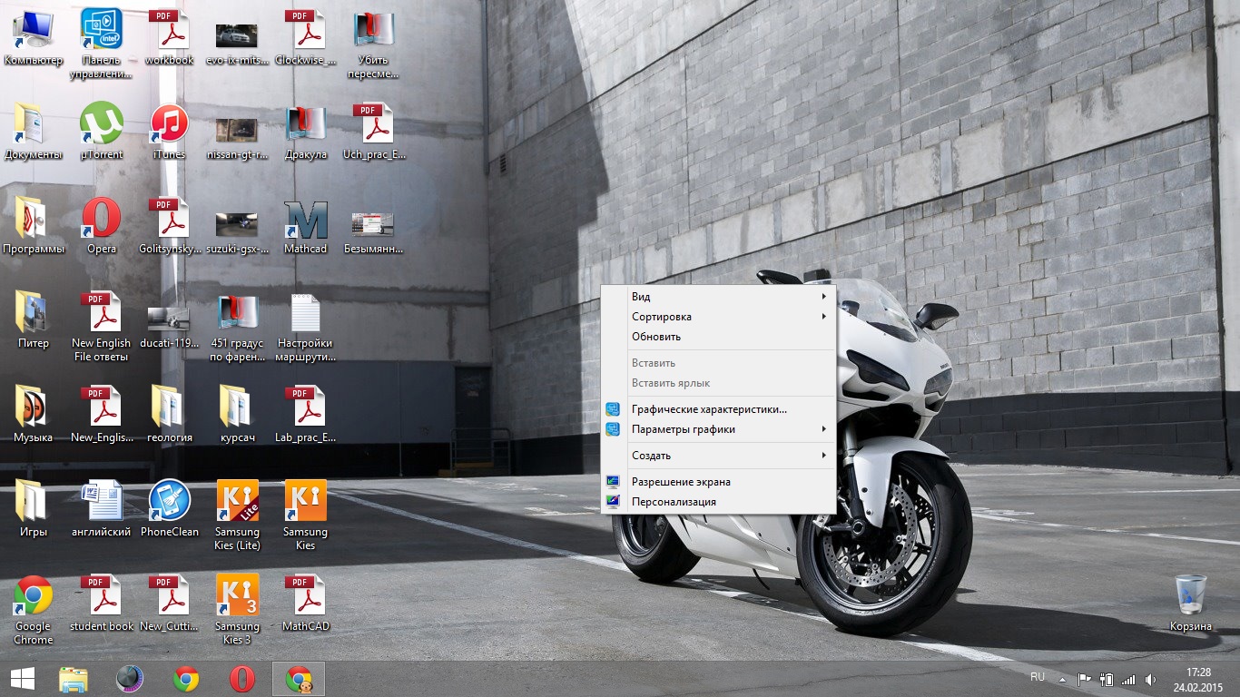Select Настройки маршрутизатора text file
The height and width of the screenshot is (697, 1240).
(x=306, y=327)
